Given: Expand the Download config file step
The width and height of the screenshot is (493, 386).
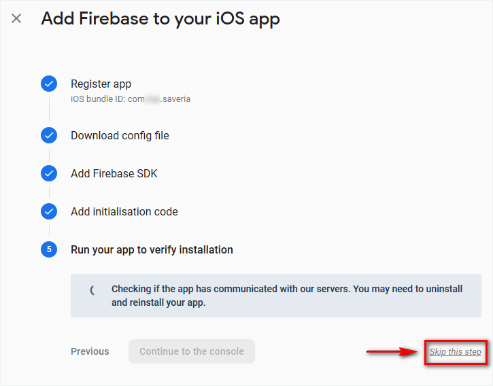Looking at the screenshot, I should pos(120,135).
